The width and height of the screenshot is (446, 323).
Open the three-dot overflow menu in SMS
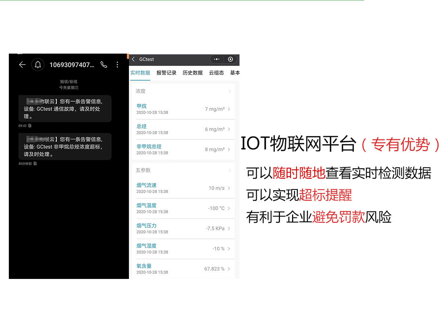[117, 65]
